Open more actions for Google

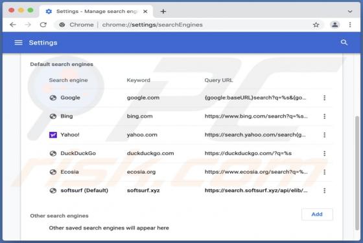click(x=324, y=98)
